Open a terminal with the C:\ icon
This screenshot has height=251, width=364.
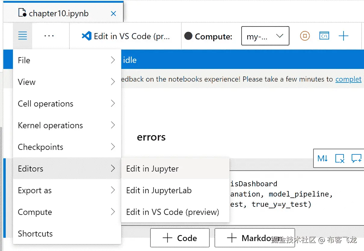(324, 36)
